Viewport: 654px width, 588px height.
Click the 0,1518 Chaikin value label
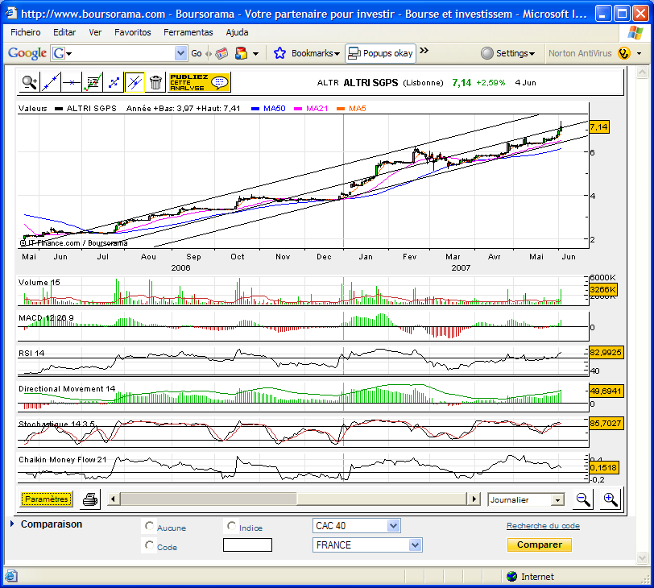[603, 467]
